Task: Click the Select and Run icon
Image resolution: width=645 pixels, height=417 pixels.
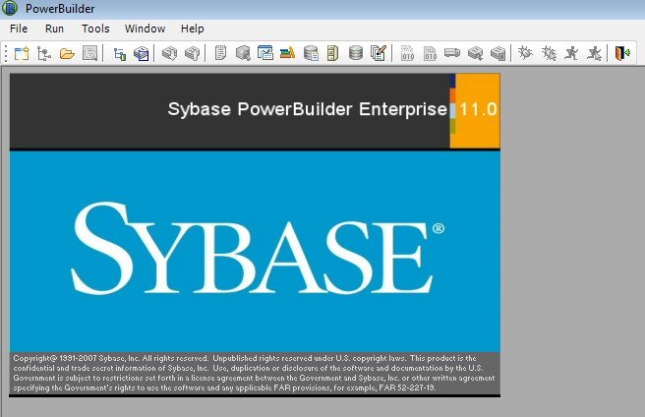Action: (x=594, y=53)
